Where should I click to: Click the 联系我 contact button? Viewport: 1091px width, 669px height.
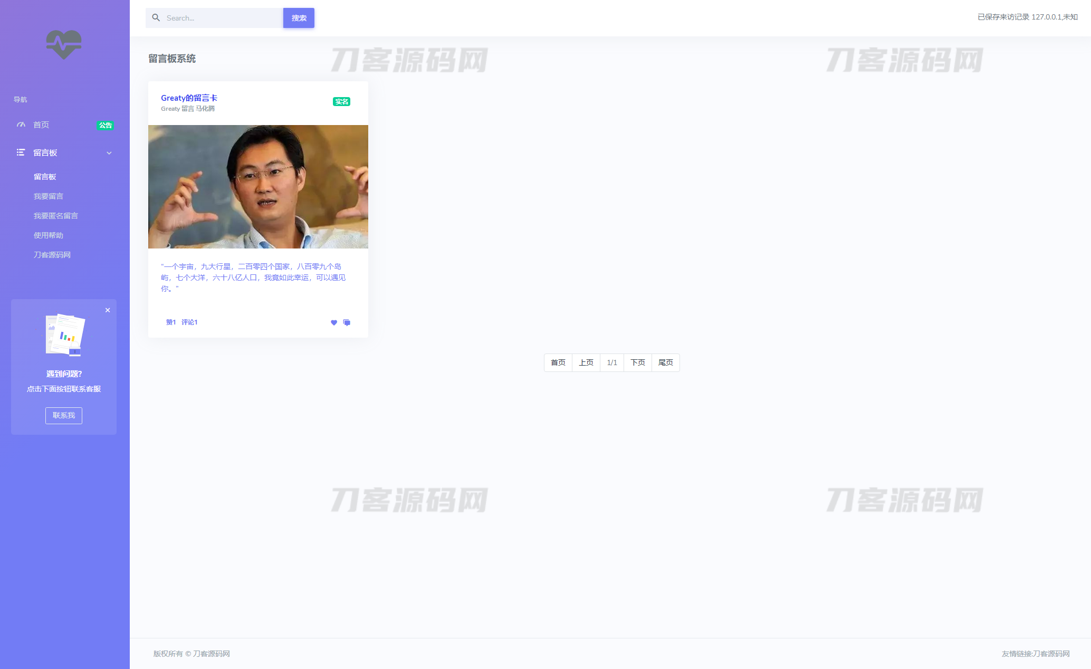point(65,415)
